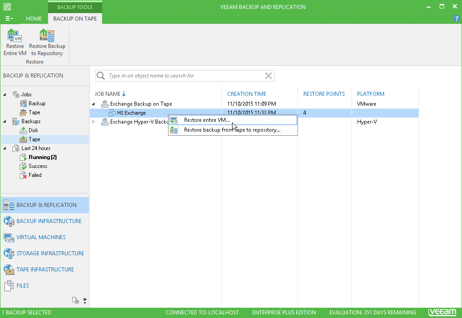
Task: Select Tape under Backups in tree
Action: point(34,139)
